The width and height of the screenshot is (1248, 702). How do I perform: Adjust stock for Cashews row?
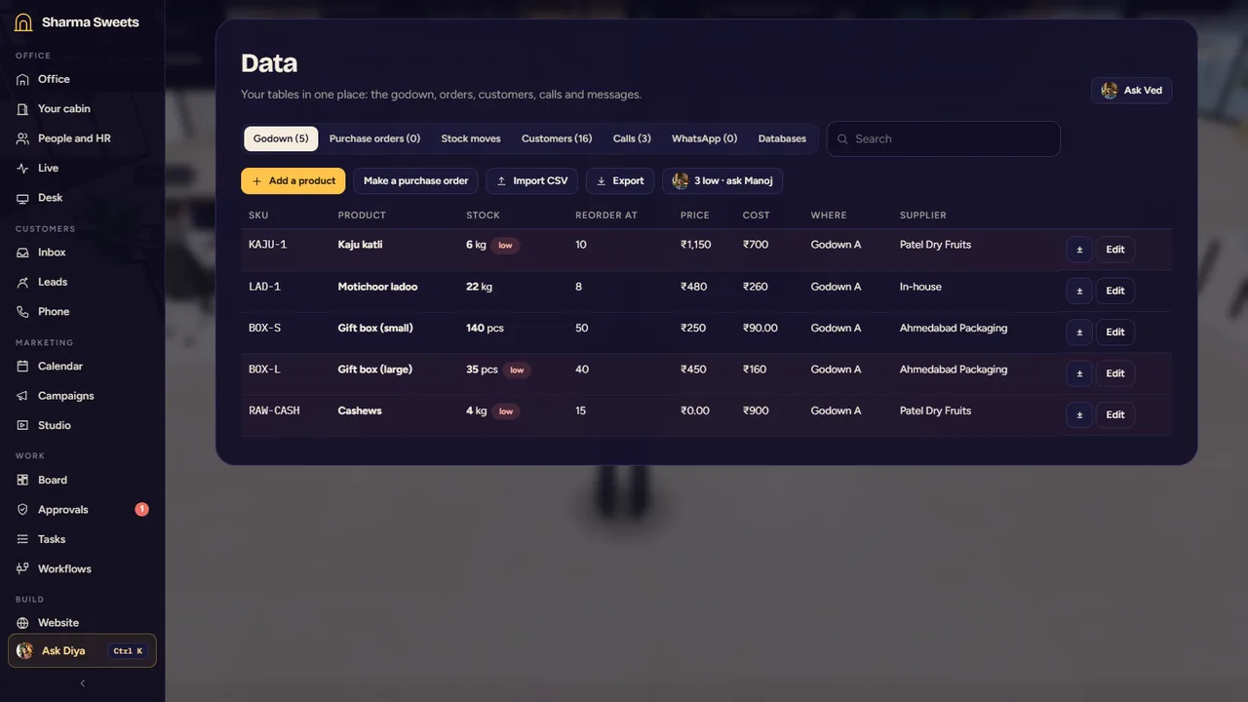coord(1079,414)
